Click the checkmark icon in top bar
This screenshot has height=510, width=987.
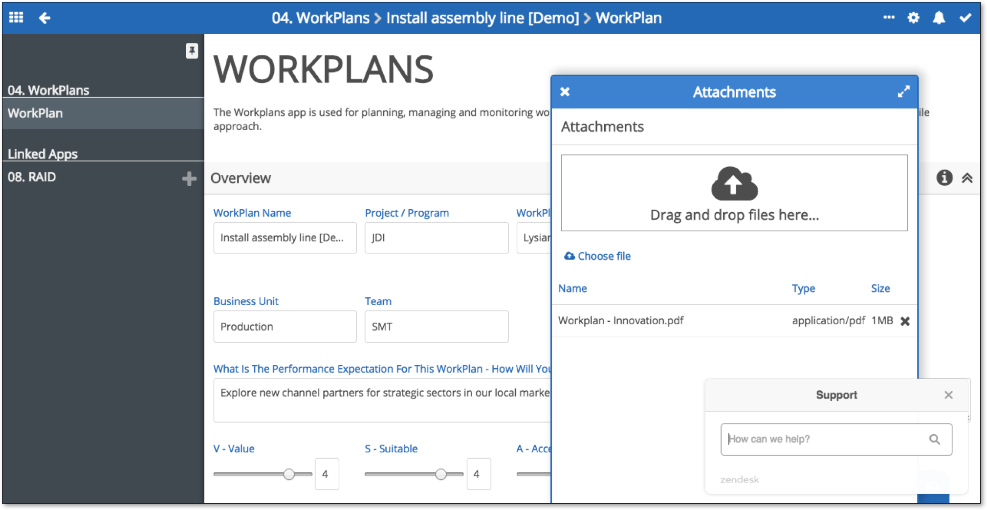965,18
